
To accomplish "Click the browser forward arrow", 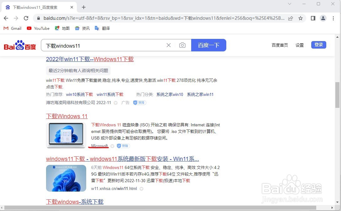I will pyautogui.click(x=16, y=18).
